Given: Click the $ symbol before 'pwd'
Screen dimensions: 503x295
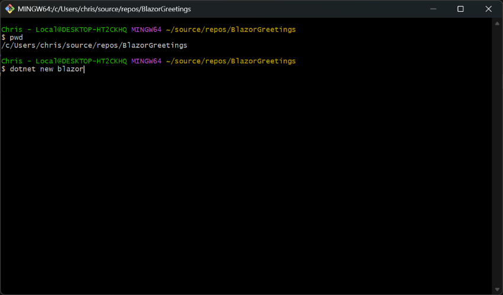Looking at the screenshot, I should point(4,37).
